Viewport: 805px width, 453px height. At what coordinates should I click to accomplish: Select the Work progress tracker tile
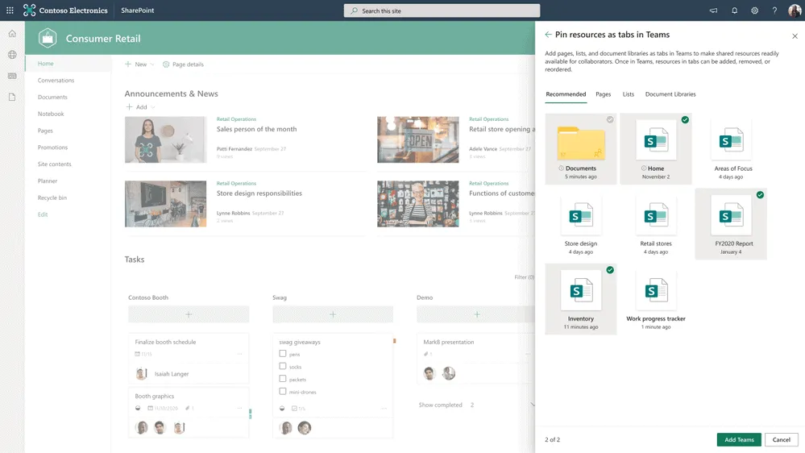click(x=656, y=297)
